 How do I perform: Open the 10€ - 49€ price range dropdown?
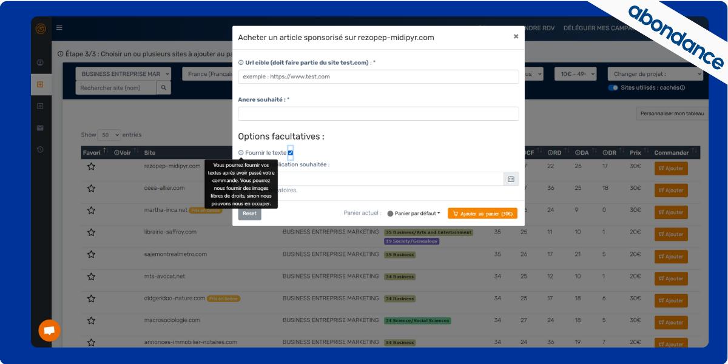coord(576,74)
